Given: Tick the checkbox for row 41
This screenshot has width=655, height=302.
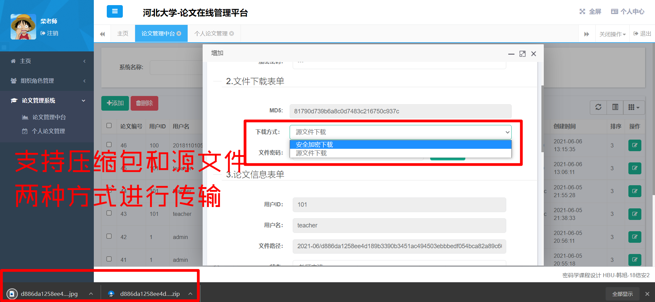Looking at the screenshot, I should click(109, 259).
